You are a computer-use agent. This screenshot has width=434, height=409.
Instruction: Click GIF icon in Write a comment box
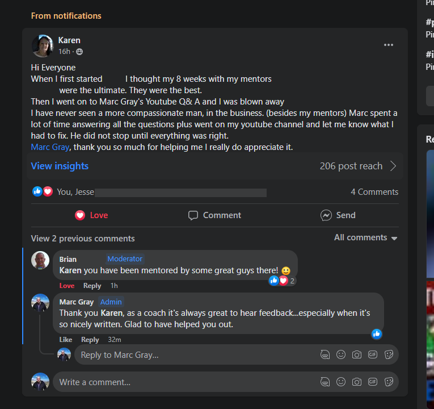(x=373, y=382)
